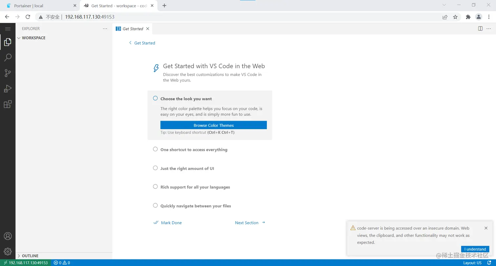
Task: Open the browser profile menu
Action: click(479, 17)
